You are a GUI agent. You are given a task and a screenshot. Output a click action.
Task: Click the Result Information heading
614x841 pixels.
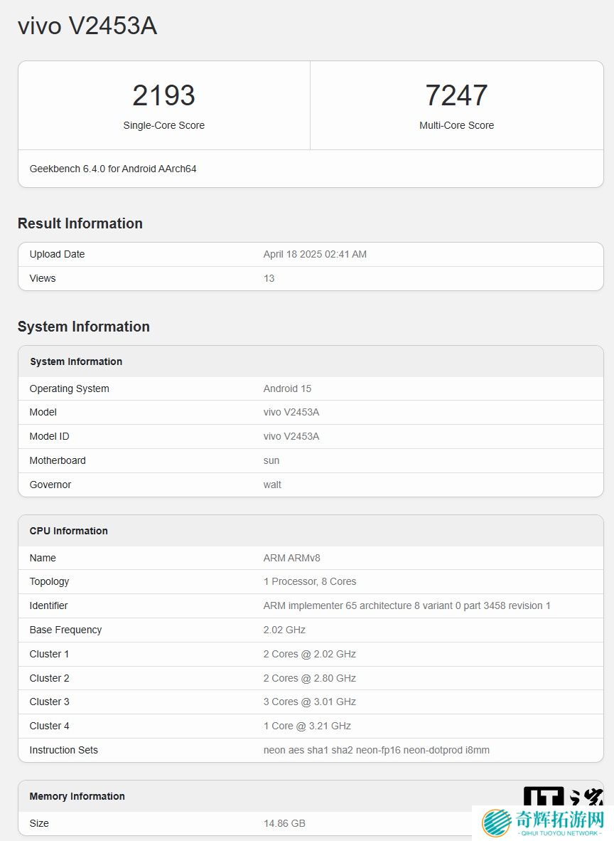pos(80,223)
